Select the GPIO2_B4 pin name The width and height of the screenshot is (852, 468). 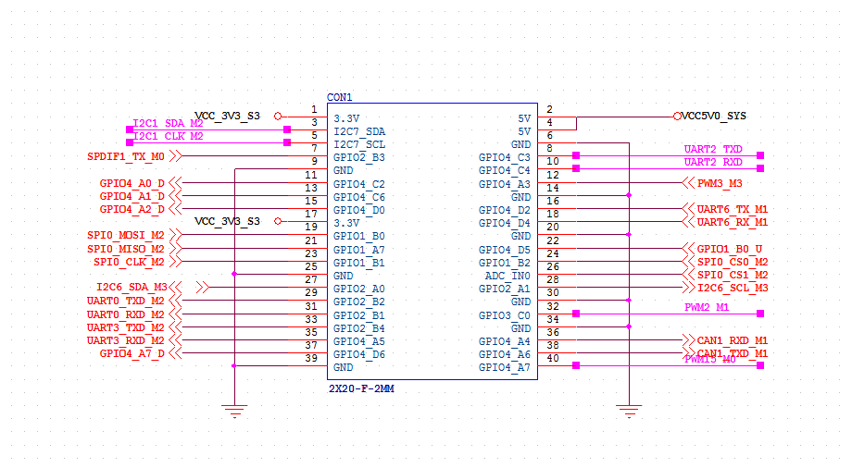[359, 329]
